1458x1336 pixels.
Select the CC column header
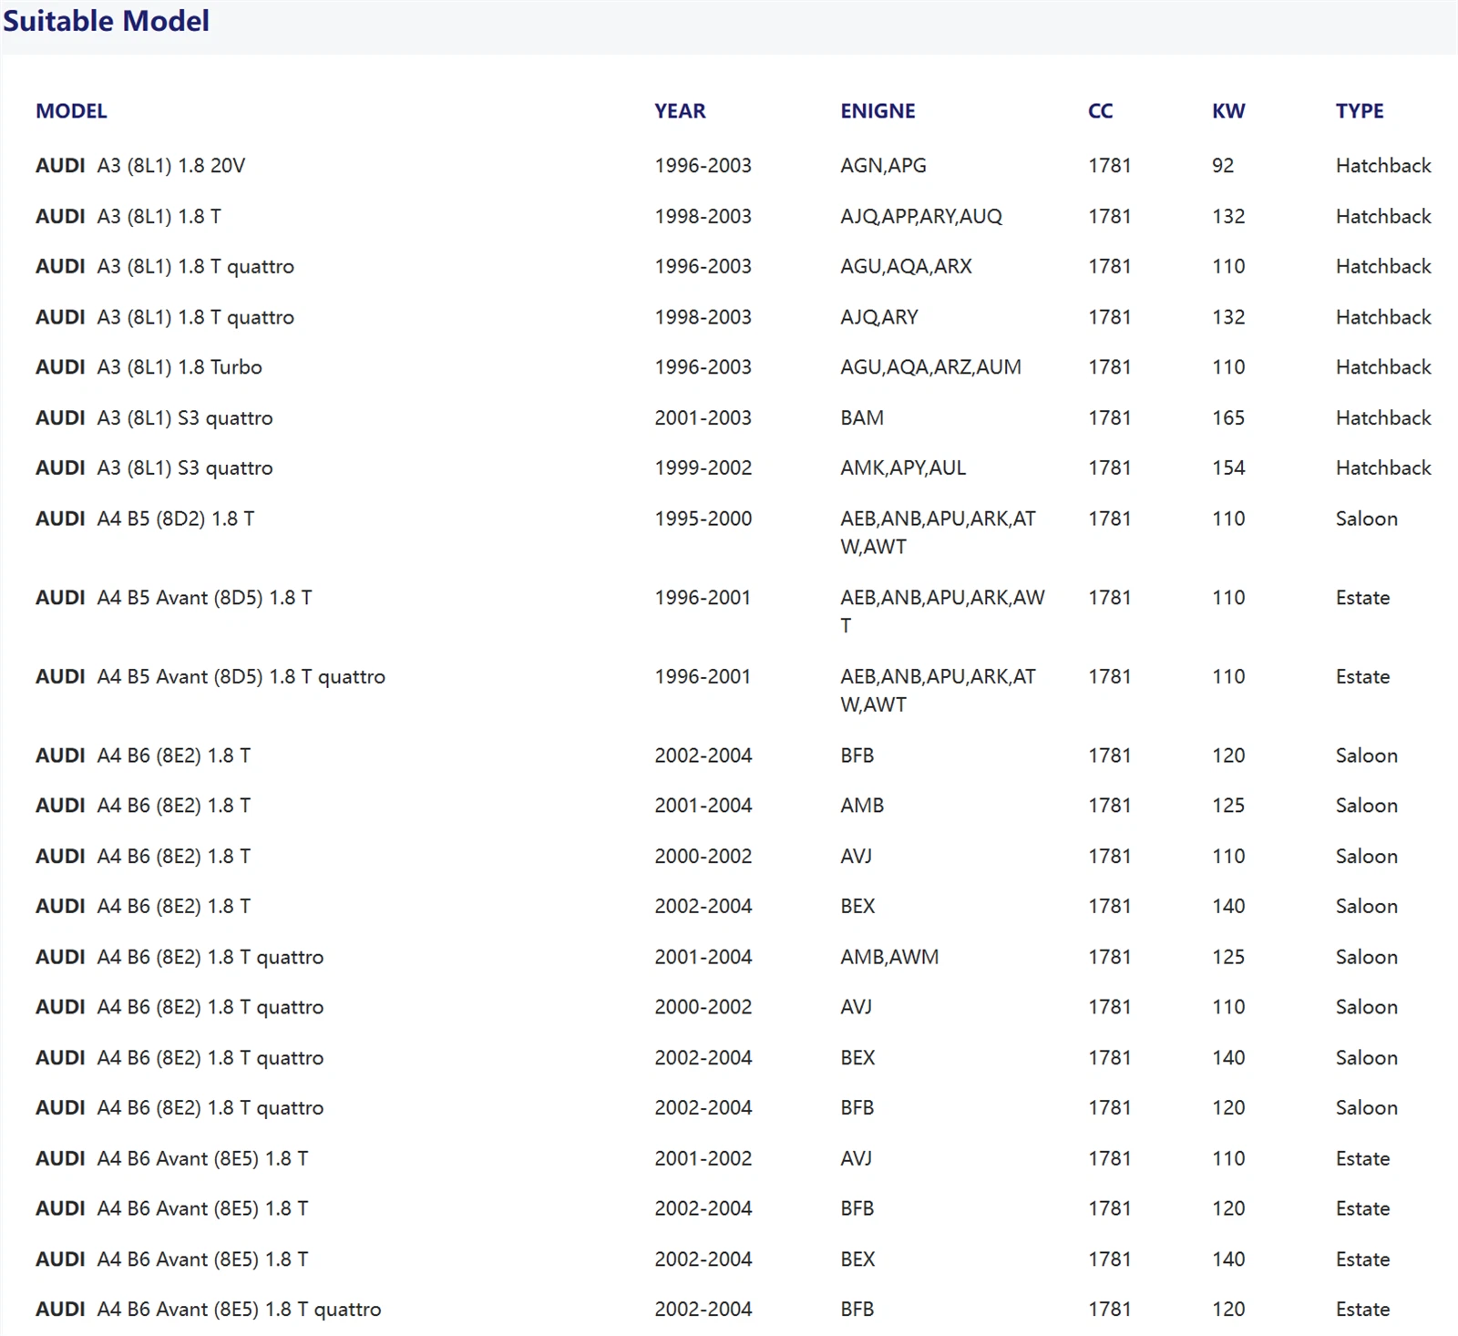[1100, 111]
